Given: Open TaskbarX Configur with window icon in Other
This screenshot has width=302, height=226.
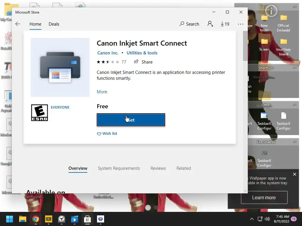Looking at the screenshot, I should [x=264, y=121].
